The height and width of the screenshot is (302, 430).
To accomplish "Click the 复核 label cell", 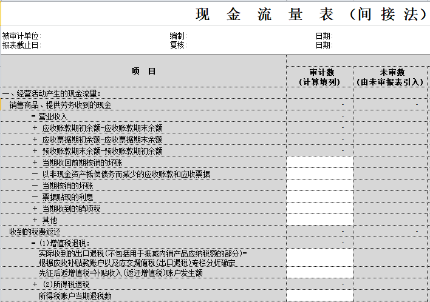I will pos(178,45).
